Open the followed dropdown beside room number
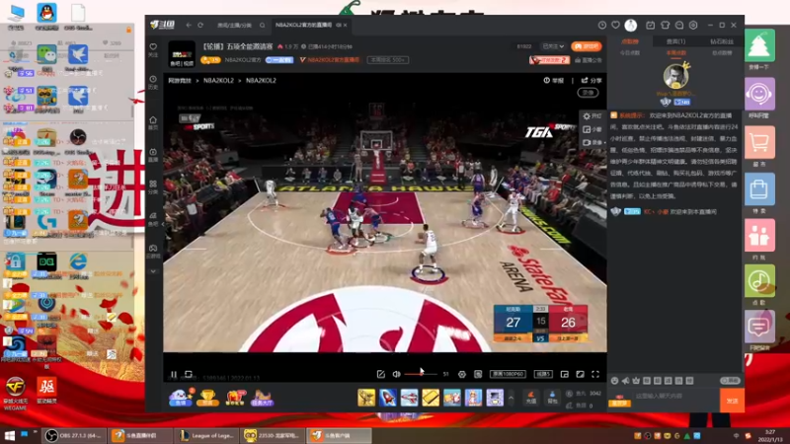 click(553, 46)
